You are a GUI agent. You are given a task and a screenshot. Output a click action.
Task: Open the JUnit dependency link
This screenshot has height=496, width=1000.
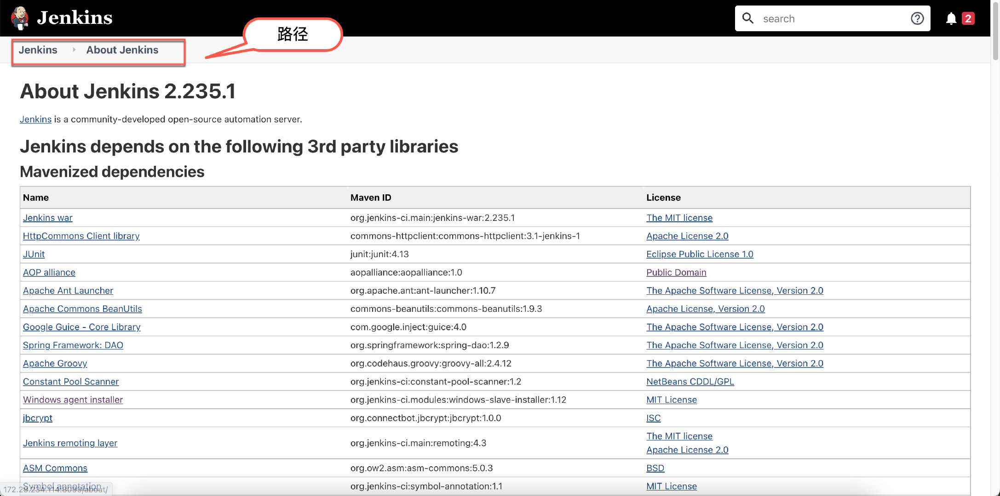click(x=34, y=254)
